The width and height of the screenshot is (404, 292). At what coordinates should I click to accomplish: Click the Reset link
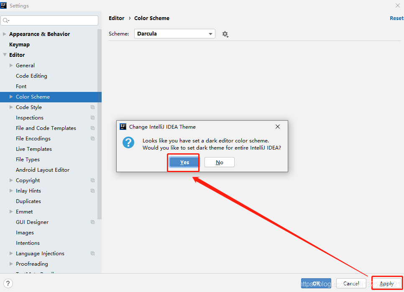point(396,18)
